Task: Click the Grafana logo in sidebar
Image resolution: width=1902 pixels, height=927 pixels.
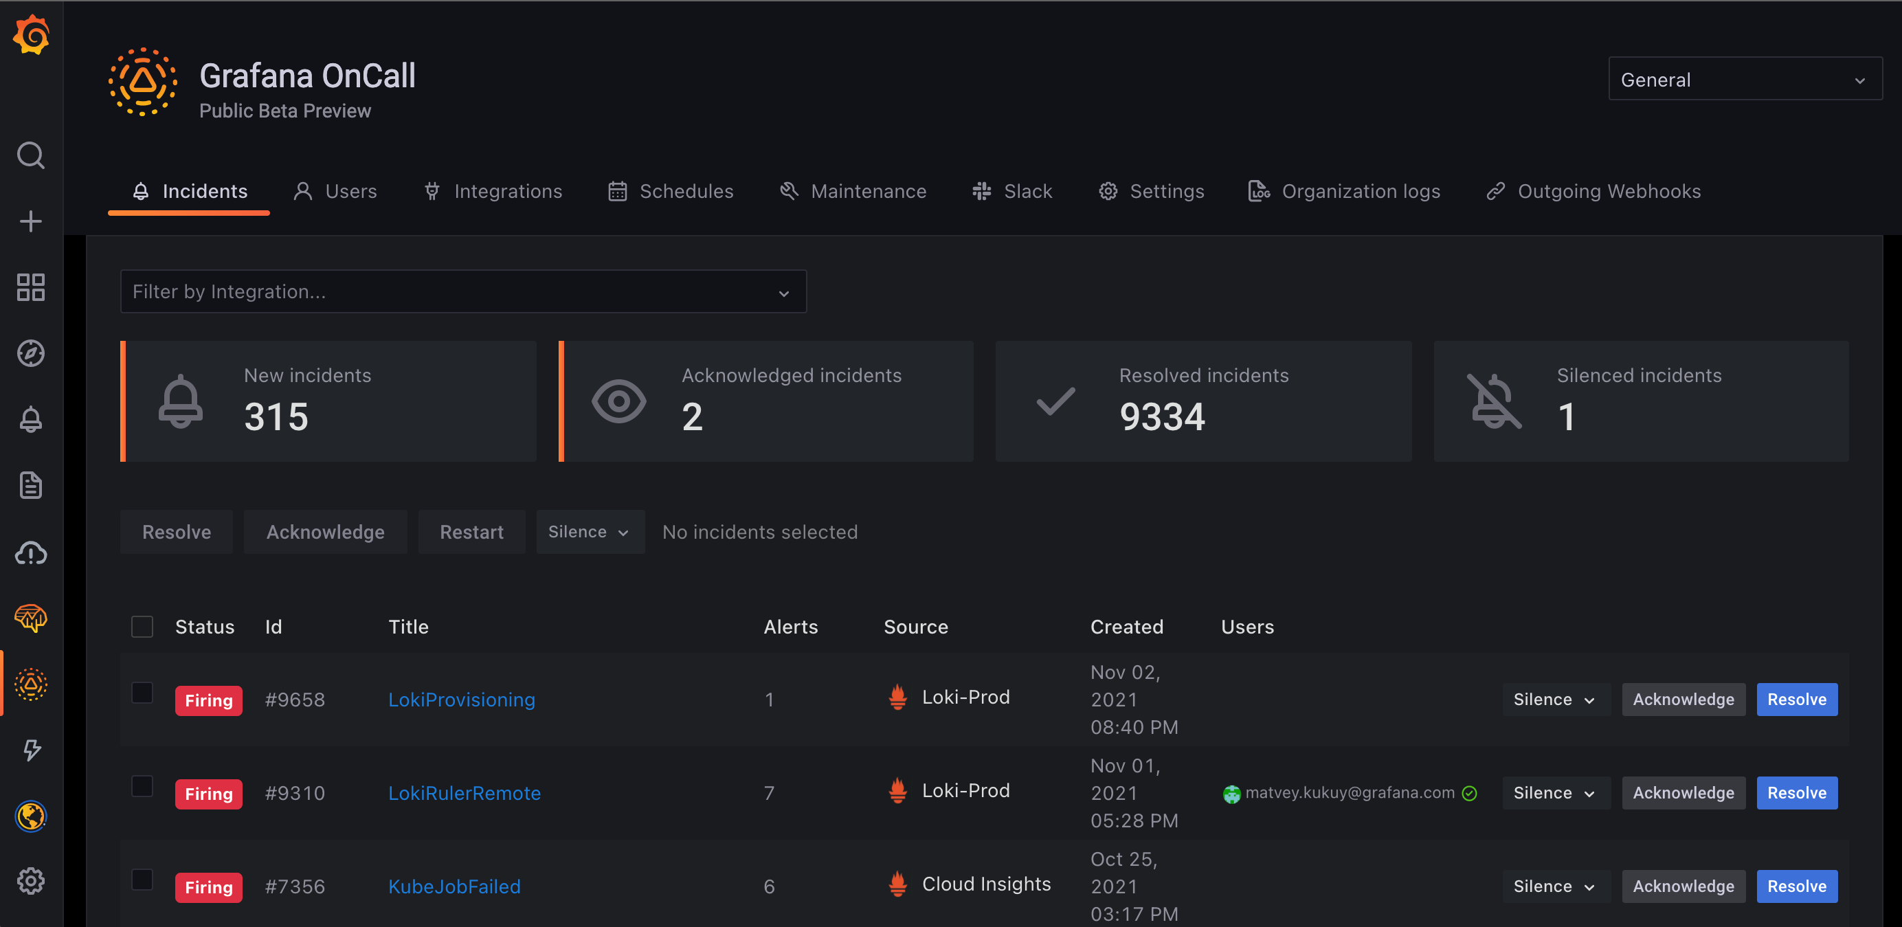Action: 31,35
